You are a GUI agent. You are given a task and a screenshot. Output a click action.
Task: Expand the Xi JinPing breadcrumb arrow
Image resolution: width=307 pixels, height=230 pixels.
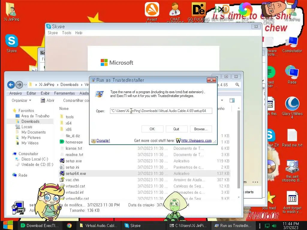click(58, 85)
